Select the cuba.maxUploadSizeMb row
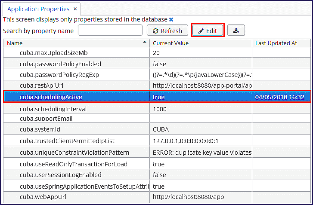Screen dimensions: 313x205 pyautogui.click(x=157, y=53)
